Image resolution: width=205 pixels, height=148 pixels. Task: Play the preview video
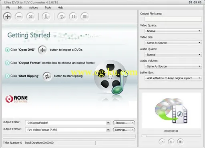[162, 142]
